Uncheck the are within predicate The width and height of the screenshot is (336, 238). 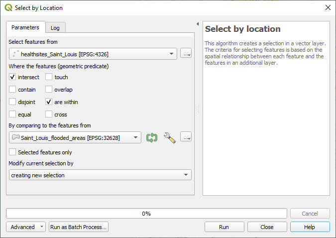[x=49, y=102]
